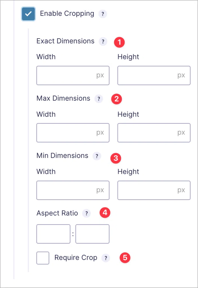Click Max Dimensions Height input
Viewport: 198px width, 288px height.
[x=154, y=133]
